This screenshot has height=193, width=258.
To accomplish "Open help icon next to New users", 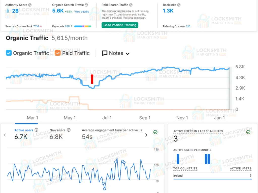I will [69, 130].
